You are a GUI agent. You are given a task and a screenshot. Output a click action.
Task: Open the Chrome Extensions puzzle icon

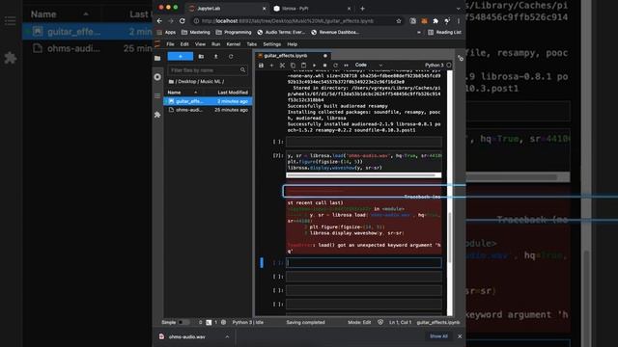coord(435,21)
